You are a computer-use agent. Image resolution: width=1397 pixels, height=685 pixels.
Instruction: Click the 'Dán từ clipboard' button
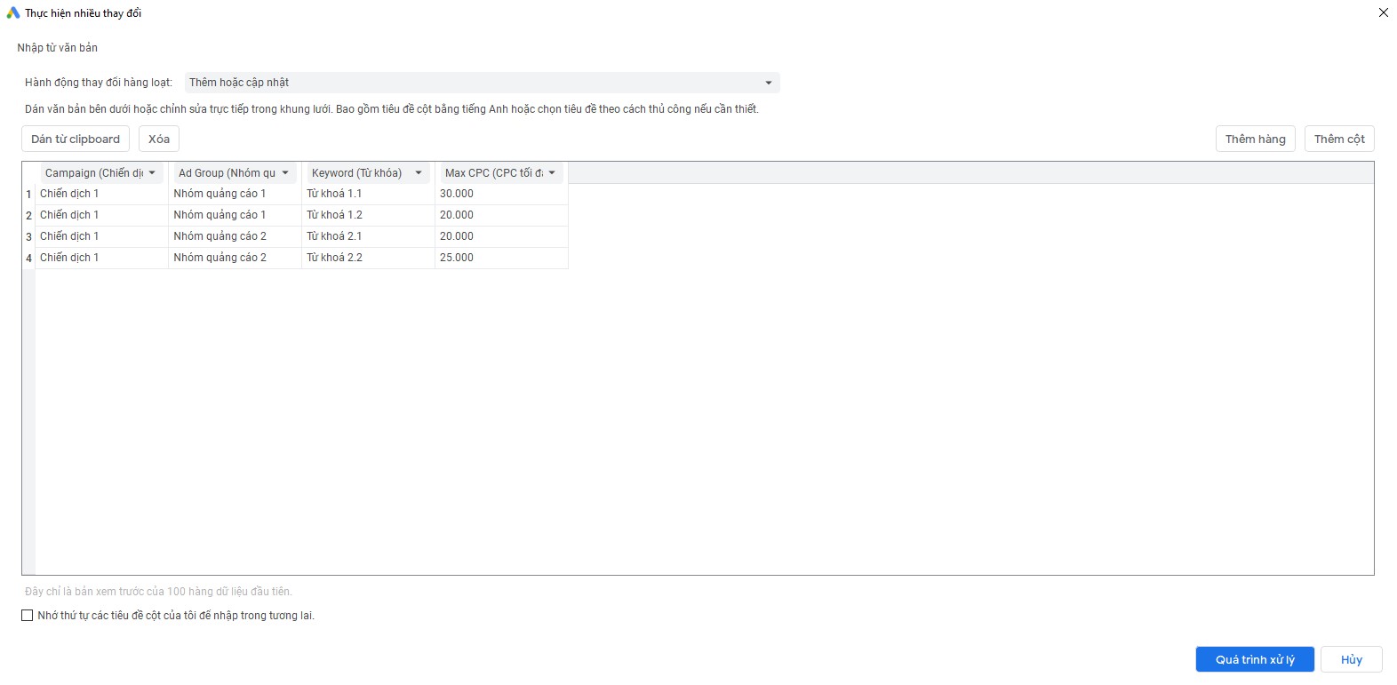pyautogui.click(x=76, y=139)
